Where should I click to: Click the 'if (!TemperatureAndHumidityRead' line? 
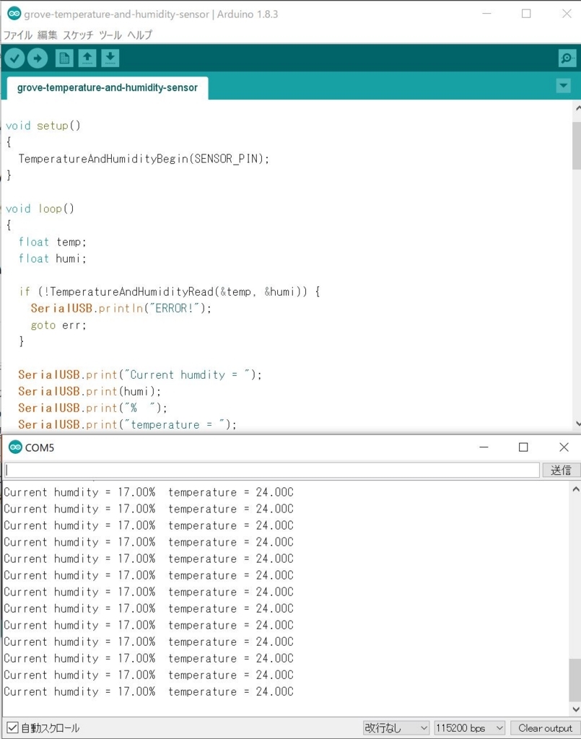pos(170,292)
